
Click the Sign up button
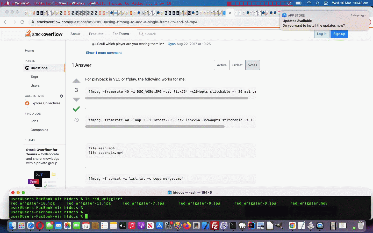[339, 34]
